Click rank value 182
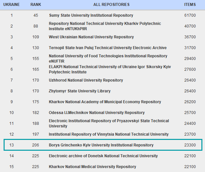 click(36, 113)
